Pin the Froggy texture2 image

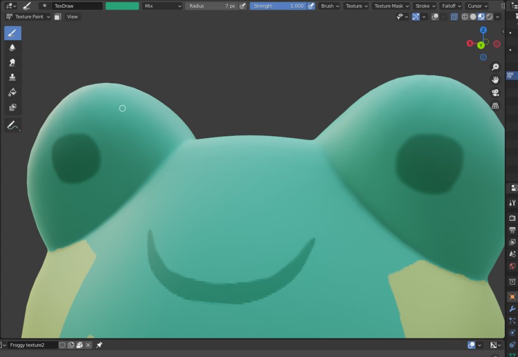[x=99, y=345]
